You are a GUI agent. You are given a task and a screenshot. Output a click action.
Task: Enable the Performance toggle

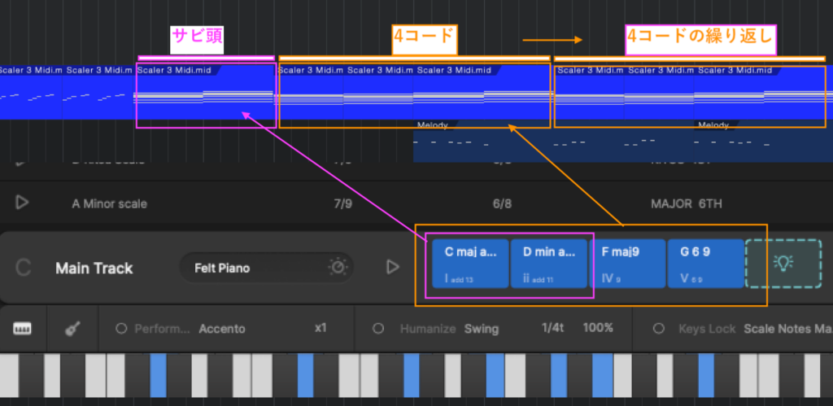click(121, 329)
